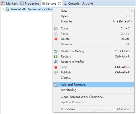
Task: Click the red Delete X icon
Action: 56,39
